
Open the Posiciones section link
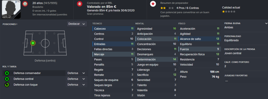(10, 24)
